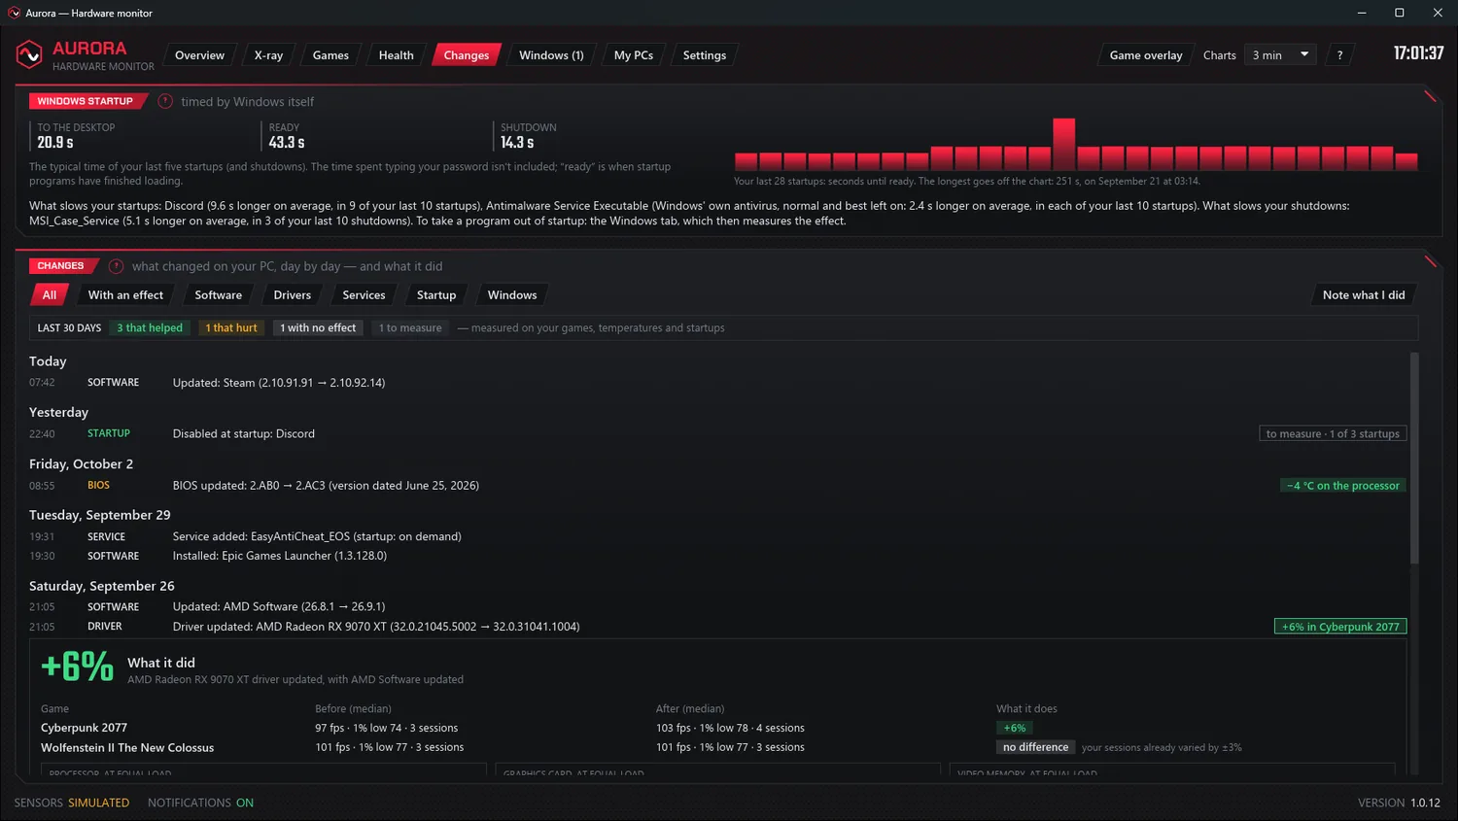This screenshot has width=1458, height=821.
Task: Open the X-ray tab
Action: 268,55
